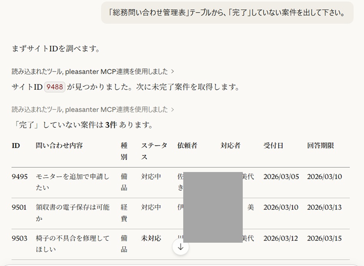
Task: Click the 椅子の不具合を修理してほしい inquiry text
Action: pyautogui.click(x=72, y=244)
